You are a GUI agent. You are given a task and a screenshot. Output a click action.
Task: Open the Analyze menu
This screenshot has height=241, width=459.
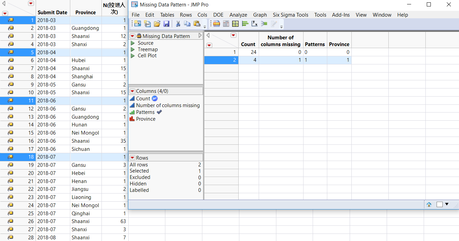click(238, 15)
